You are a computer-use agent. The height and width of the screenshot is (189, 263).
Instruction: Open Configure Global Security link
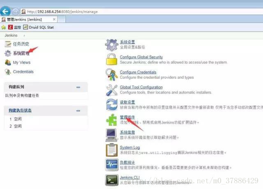click(x=141, y=57)
